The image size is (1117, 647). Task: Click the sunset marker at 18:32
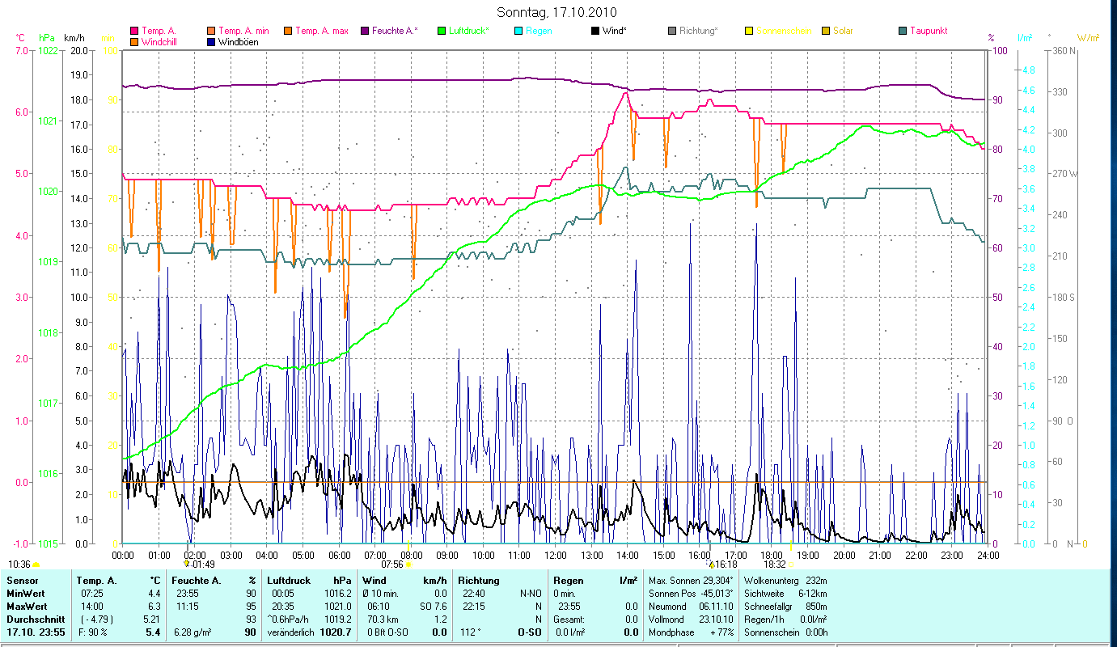(791, 564)
